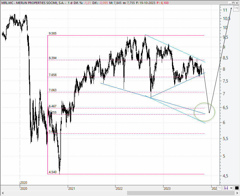The width and height of the screenshot is (240, 196).
Task: Click the 4.540 Fibonacci level label
Action: pyautogui.click(x=53, y=172)
